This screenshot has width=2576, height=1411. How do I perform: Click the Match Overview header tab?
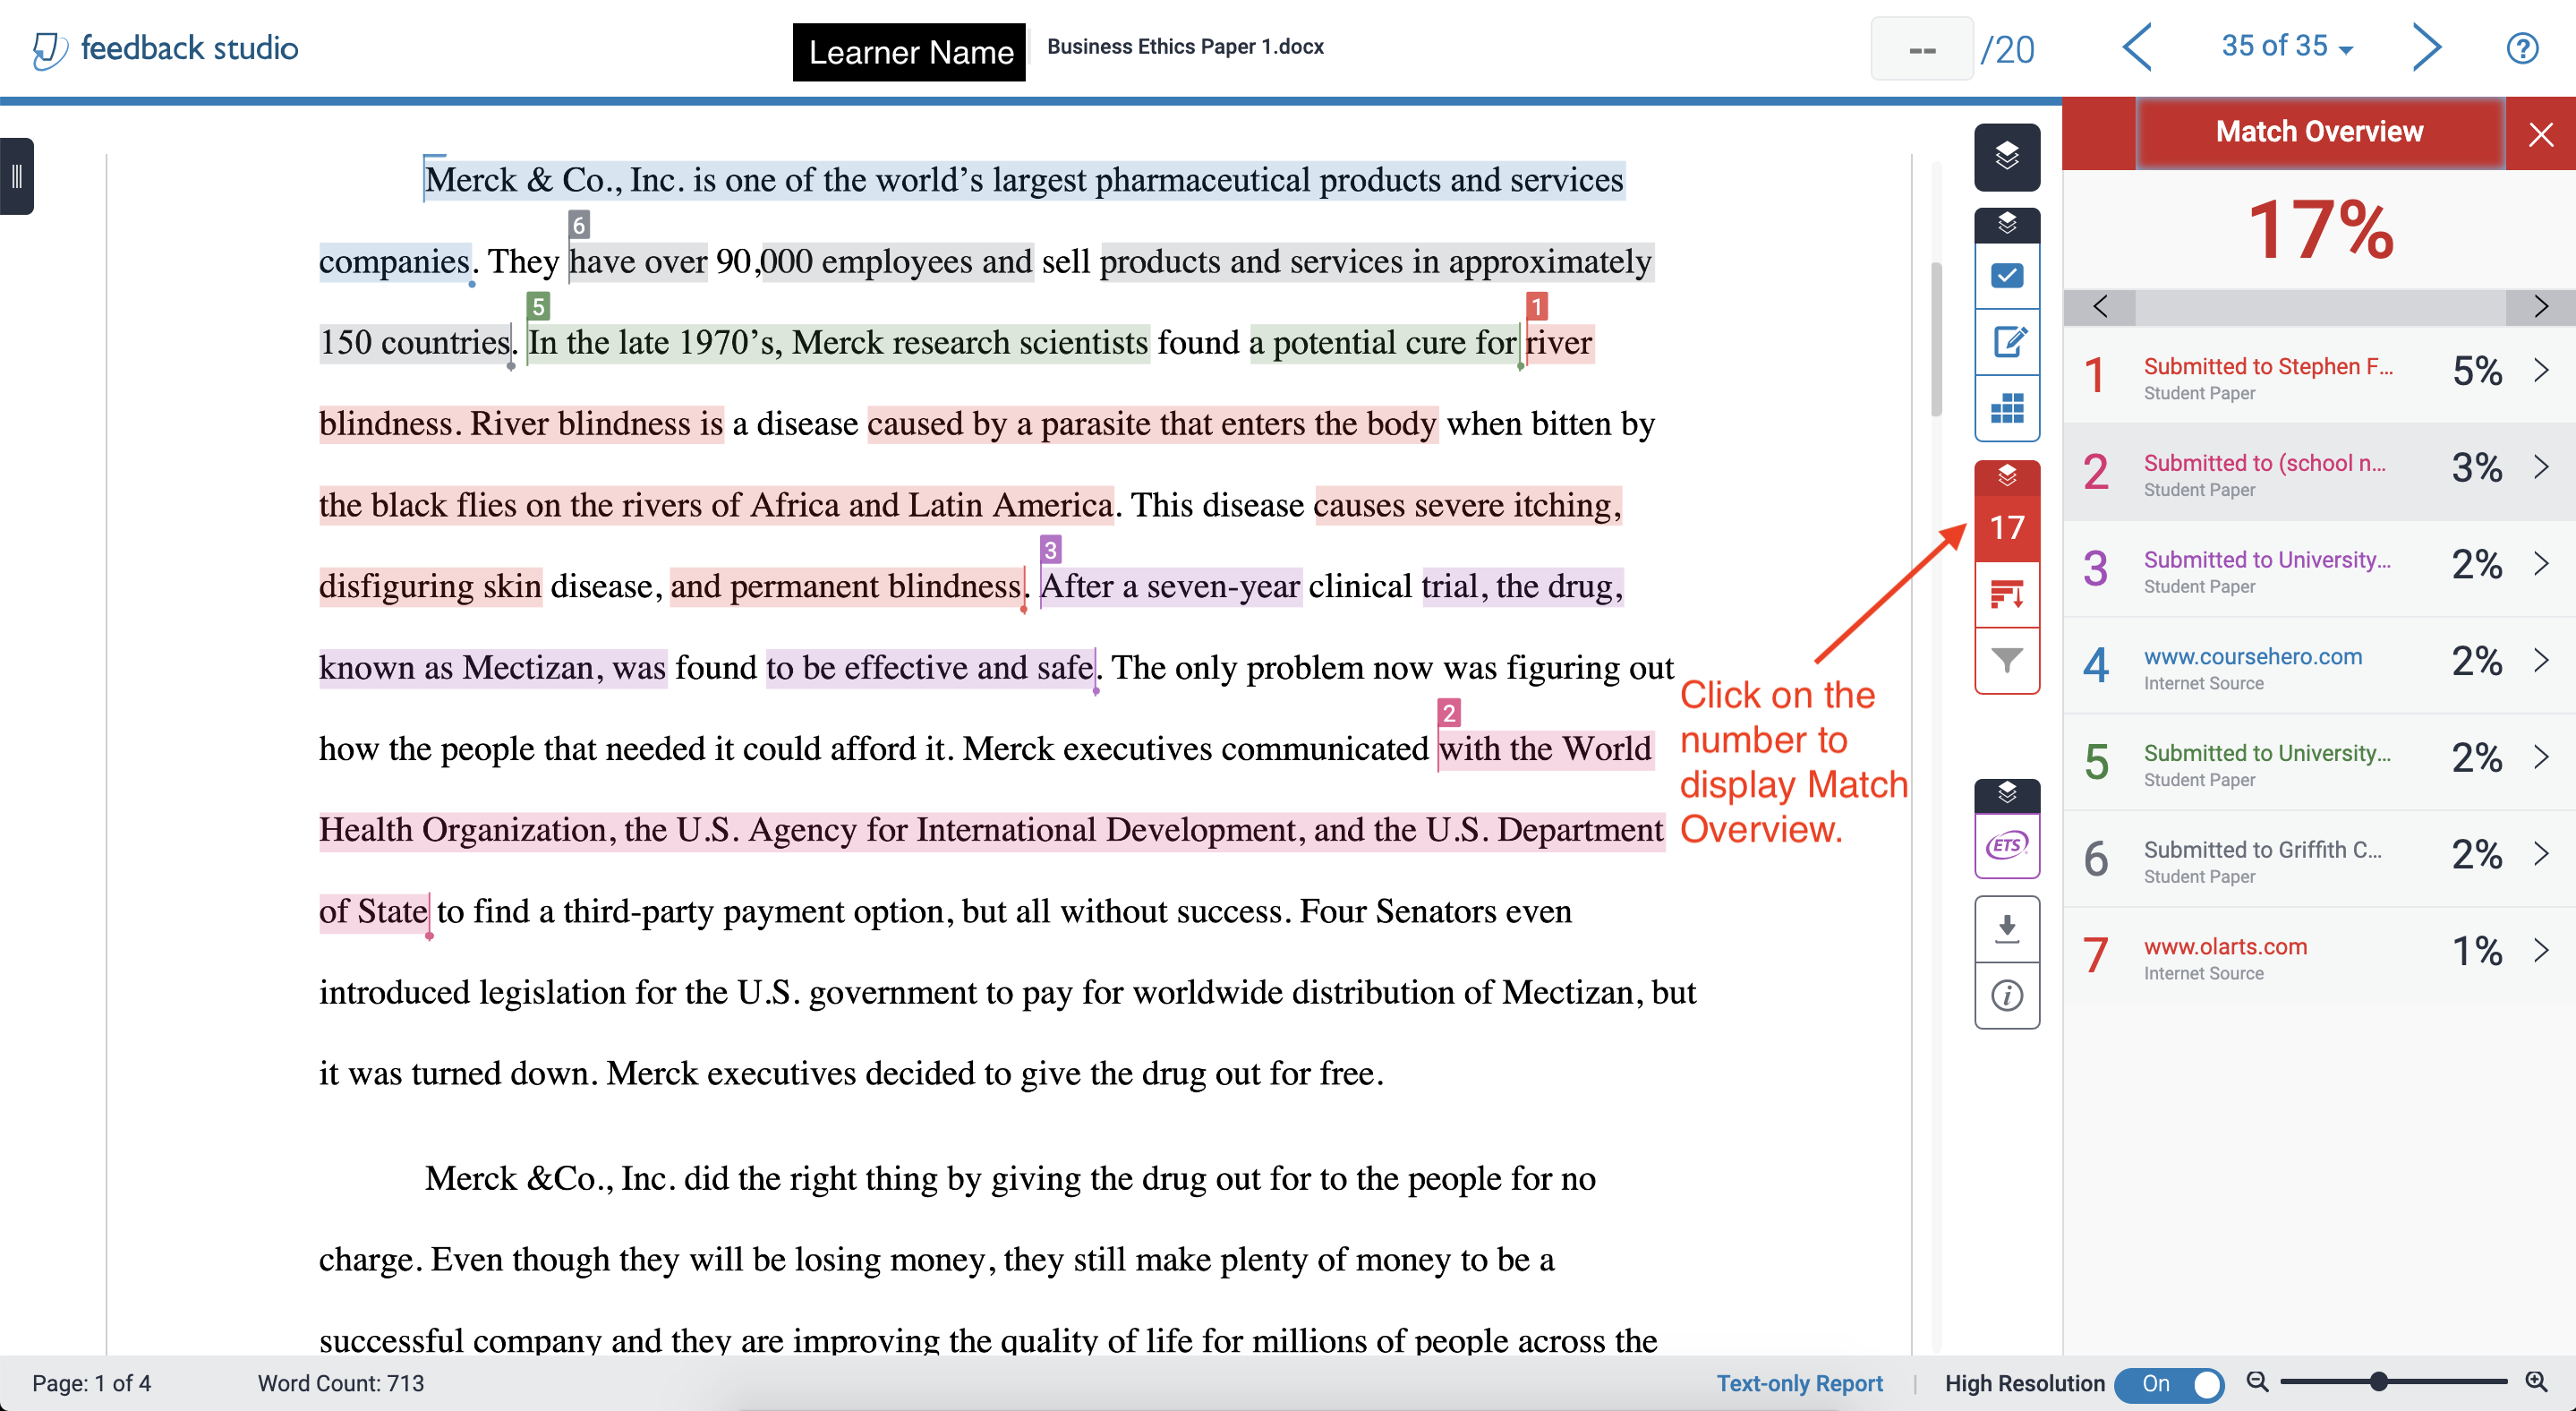point(2319,132)
